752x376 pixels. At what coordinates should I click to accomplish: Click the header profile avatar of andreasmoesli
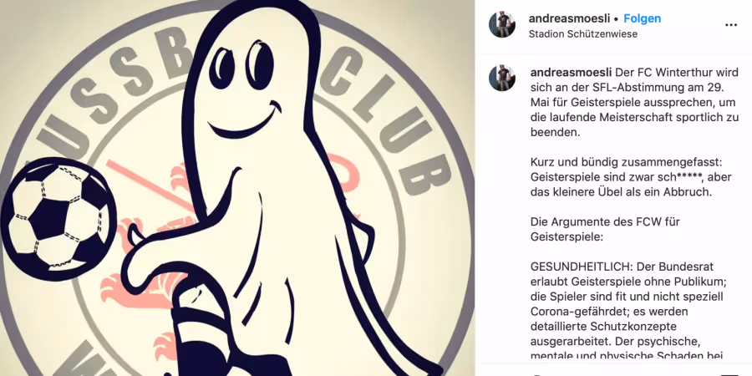(502, 25)
